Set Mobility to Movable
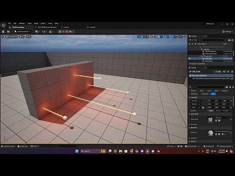The height and width of the screenshot is (176, 235). tap(225, 110)
